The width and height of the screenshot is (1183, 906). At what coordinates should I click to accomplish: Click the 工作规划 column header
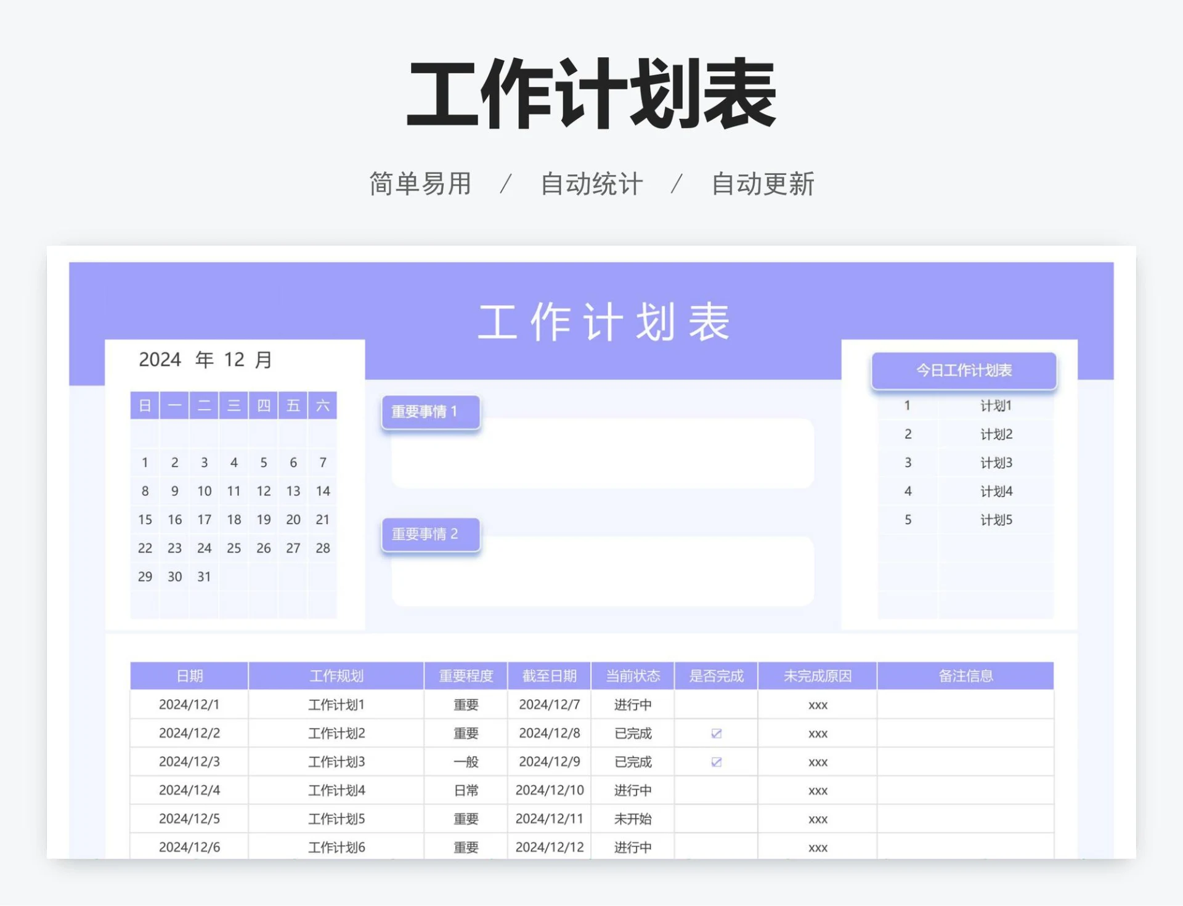pyautogui.click(x=336, y=676)
